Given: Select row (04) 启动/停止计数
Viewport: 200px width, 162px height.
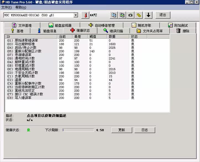Looking at the screenshot, I should (x=87, y=48).
